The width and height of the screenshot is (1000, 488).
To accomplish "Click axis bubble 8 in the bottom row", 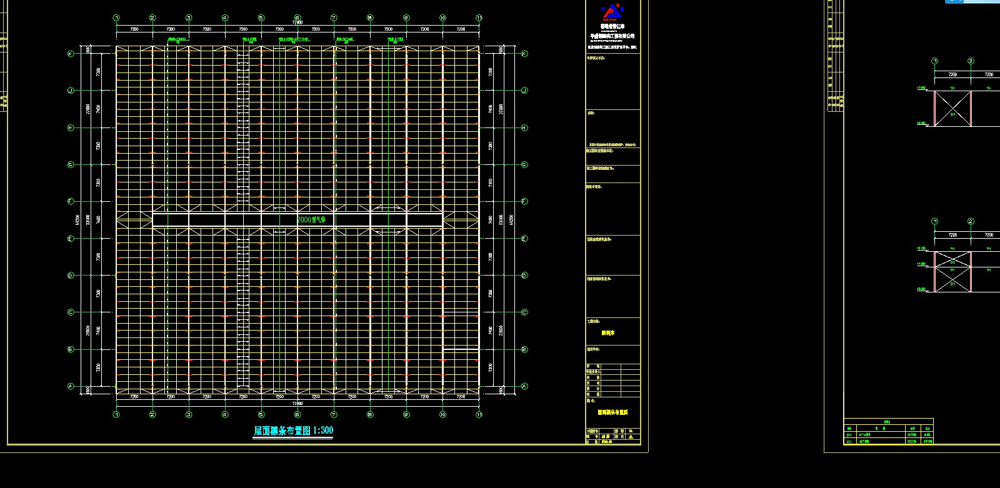I will (370, 414).
